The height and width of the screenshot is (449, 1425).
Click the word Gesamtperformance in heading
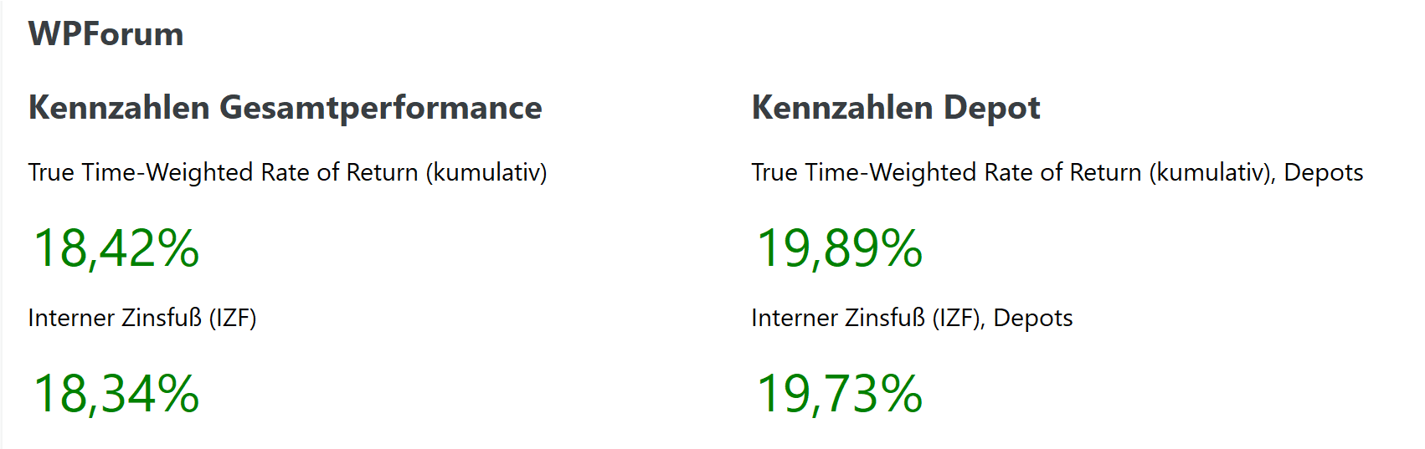[x=380, y=108]
